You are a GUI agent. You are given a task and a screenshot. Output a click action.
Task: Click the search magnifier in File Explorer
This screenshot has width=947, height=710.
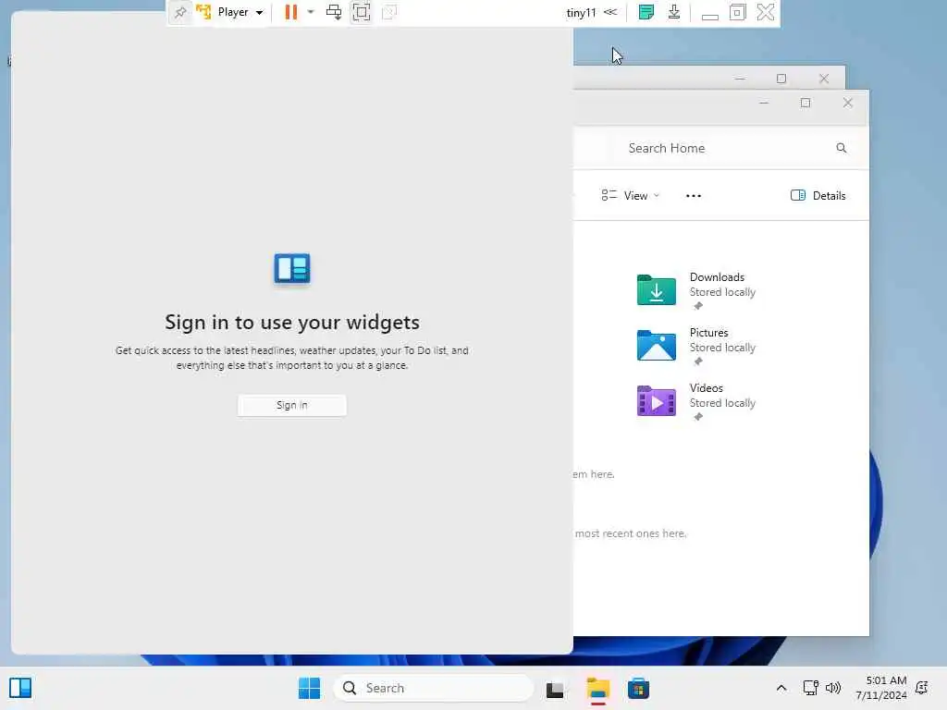tap(842, 148)
